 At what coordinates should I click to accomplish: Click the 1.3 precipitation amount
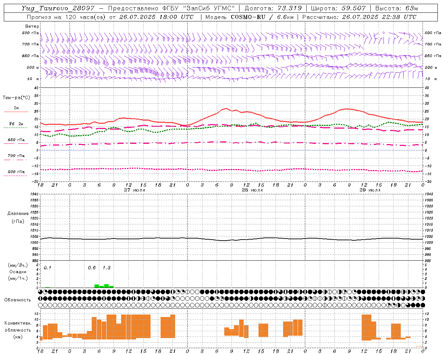[107, 268]
